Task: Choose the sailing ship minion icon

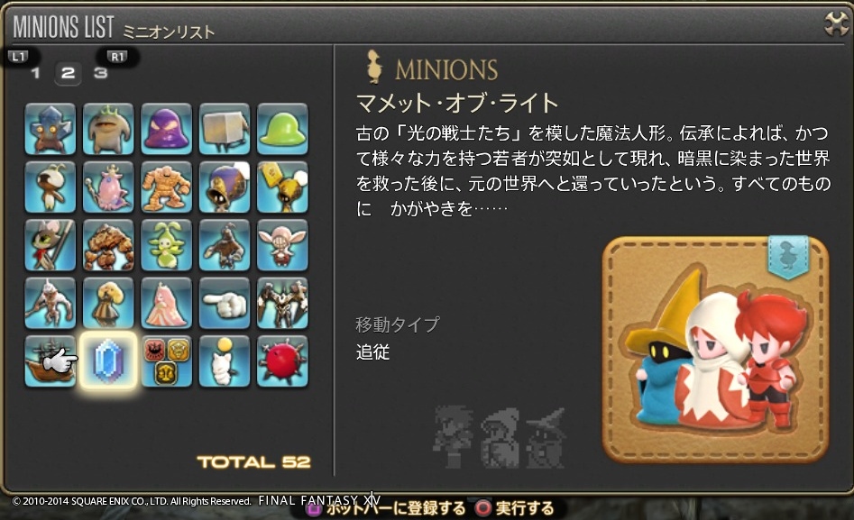Action: coord(51,361)
